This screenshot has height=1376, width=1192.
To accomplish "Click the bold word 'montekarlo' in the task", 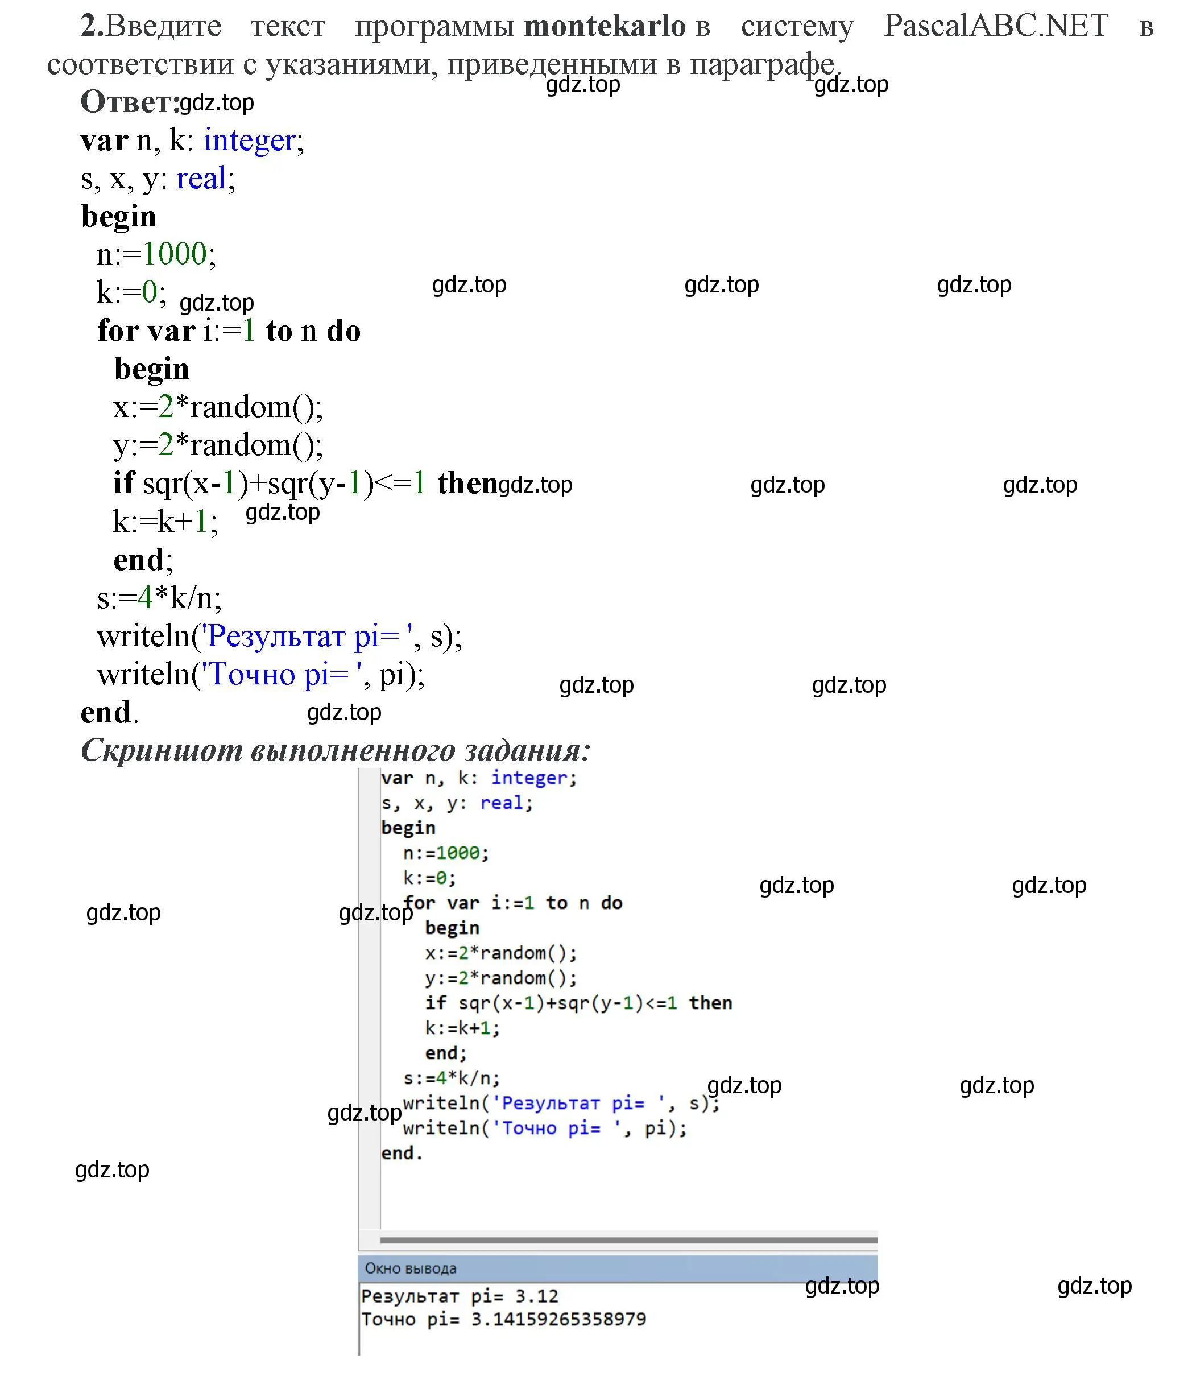I will pos(605,26).
